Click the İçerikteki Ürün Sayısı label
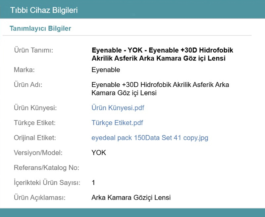This screenshot has height=217, width=265. click(x=47, y=183)
